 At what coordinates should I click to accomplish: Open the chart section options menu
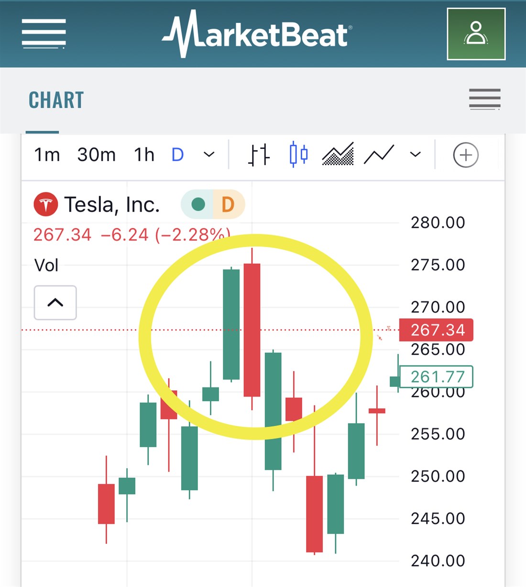[484, 99]
